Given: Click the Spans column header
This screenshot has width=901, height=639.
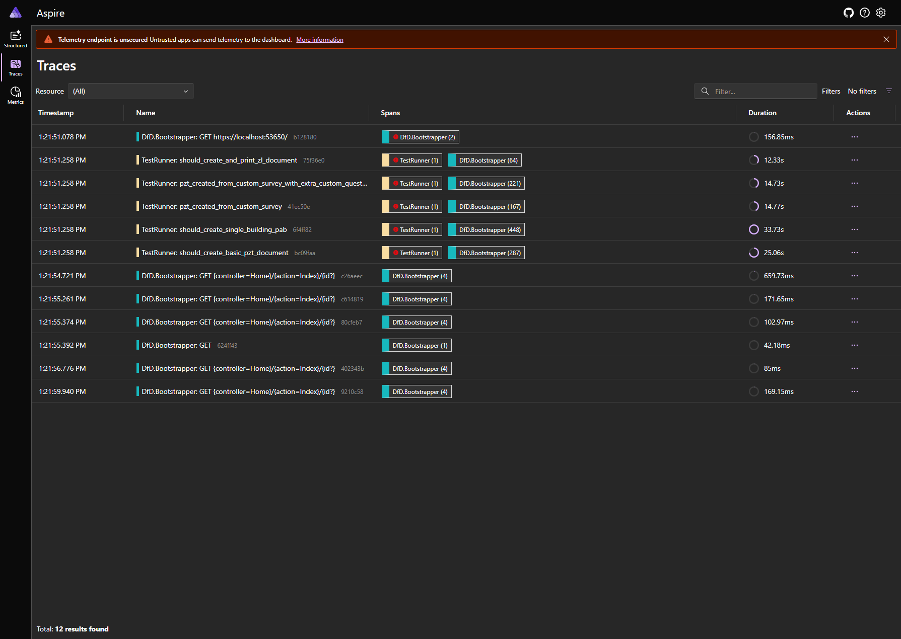Looking at the screenshot, I should (x=390, y=113).
